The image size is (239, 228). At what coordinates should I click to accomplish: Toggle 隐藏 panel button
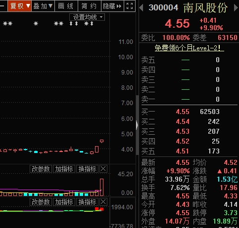tap(112, 6)
